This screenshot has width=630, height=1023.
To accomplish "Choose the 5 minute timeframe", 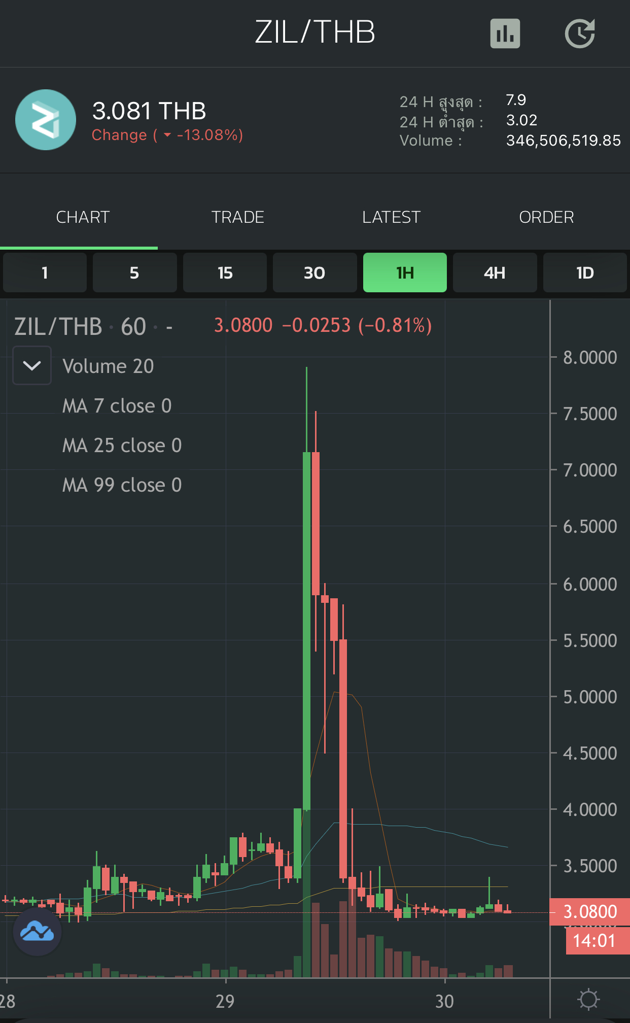I will (134, 273).
